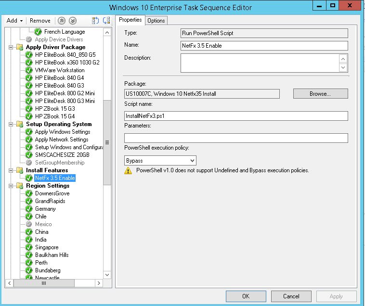Click the grey disabled icon of Mexico
Viewport: 365px width, 306px height.
pos(29,224)
